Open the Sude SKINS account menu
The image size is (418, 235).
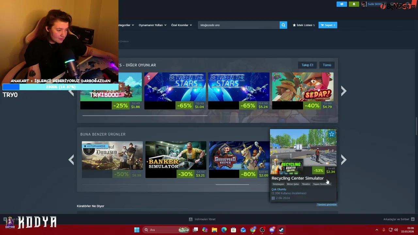(x=375, y=4)
